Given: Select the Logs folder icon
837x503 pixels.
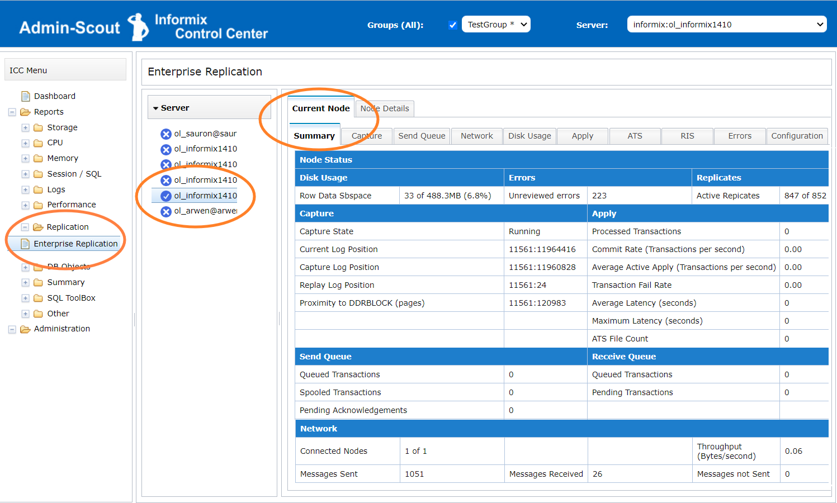Looking at the screenshot, I should 38,189.
